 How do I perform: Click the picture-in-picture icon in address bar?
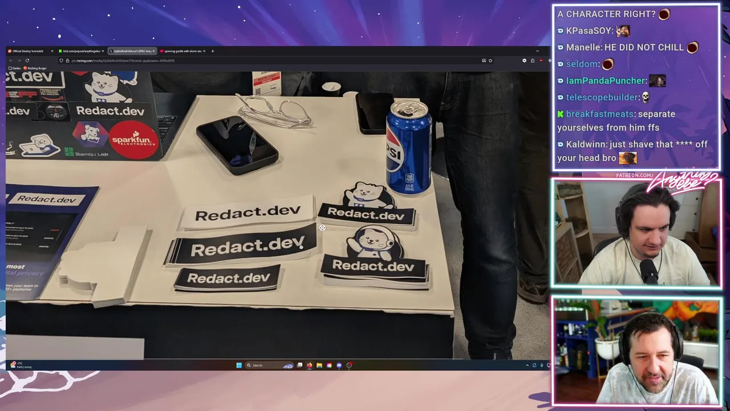pyautogui.click(x=484, y=61)
